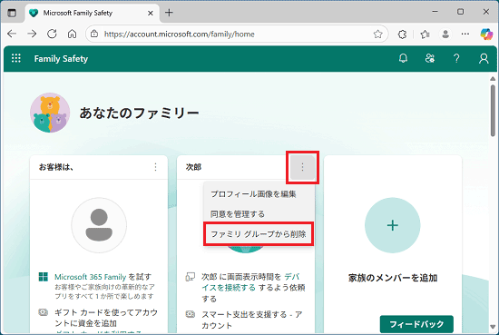Select the Microsoft Family Safety browser tab
The height and width of the screenshot is (335, 499).
pos(92,13)
